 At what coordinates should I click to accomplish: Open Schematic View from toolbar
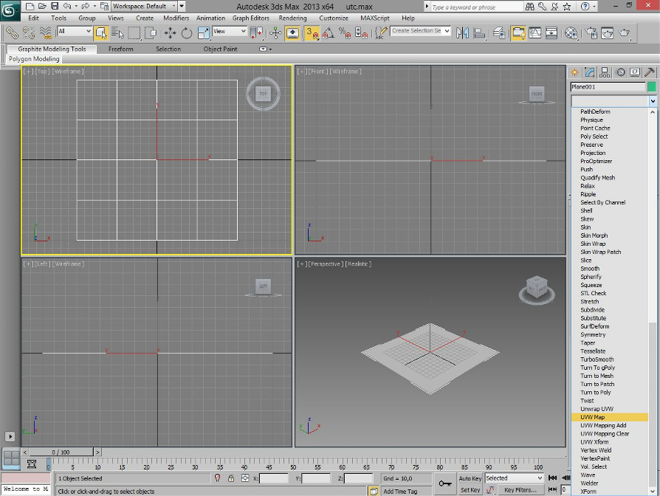coord(551,32)
